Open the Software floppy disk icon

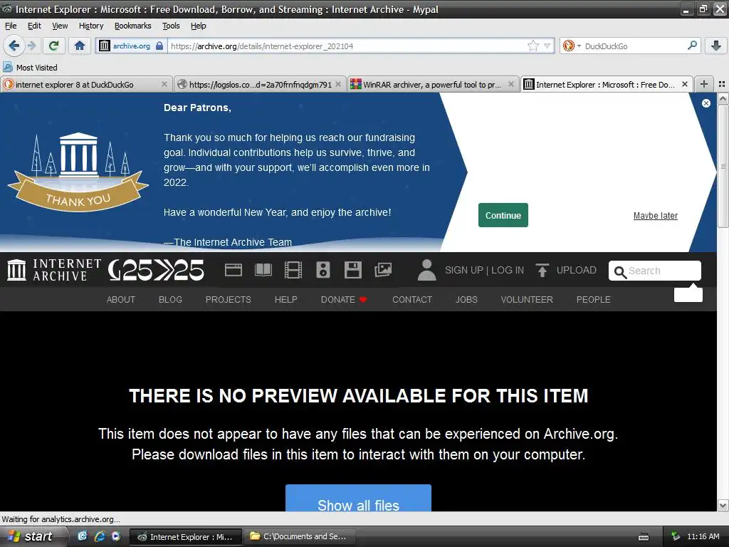(353, 270)
